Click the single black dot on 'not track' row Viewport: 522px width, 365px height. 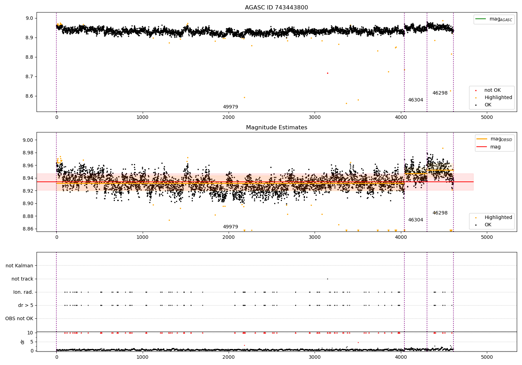(327, 279)
